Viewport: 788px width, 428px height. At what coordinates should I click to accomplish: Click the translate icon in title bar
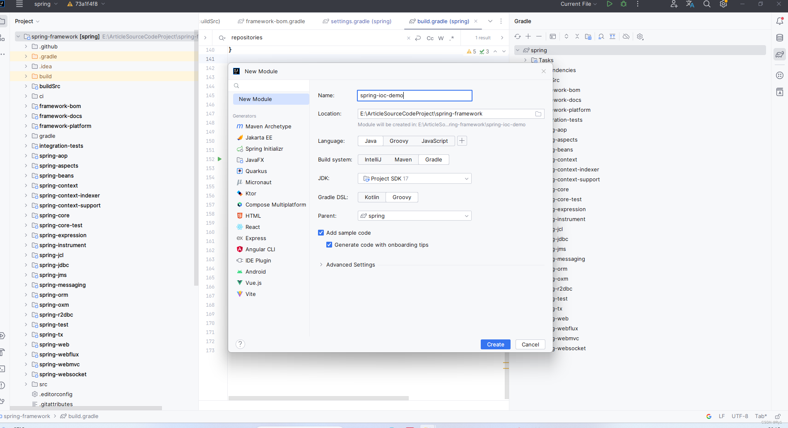pyautogui.click(x=690, y=4)
